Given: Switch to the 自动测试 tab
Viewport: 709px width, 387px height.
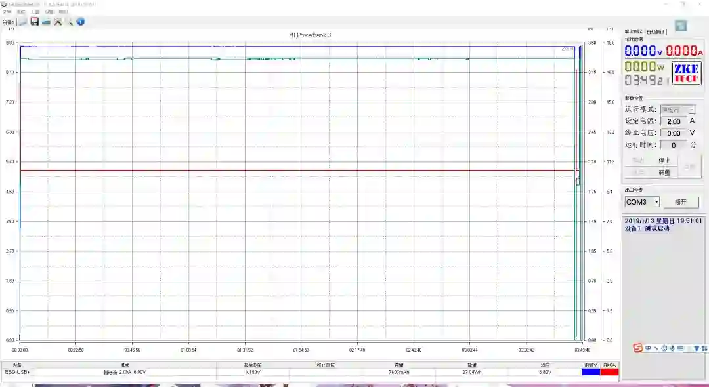Looking at the screenshot, I should point(656,31).
